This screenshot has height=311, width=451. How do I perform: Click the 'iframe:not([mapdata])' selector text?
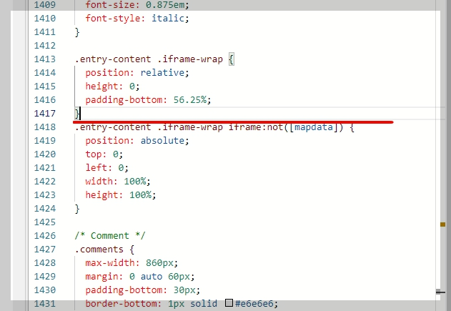click(x=286, y=127)
